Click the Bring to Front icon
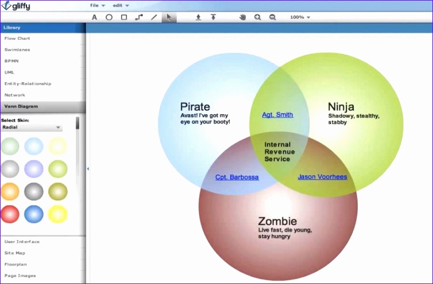 198,18
